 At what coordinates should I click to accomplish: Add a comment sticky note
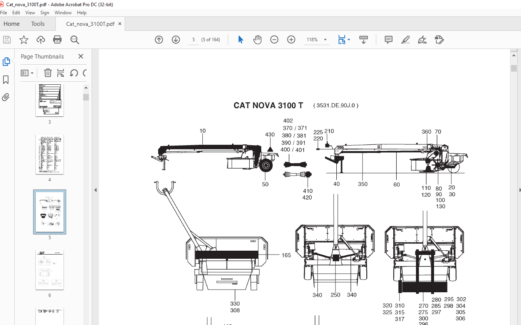(x=389, y=40)
